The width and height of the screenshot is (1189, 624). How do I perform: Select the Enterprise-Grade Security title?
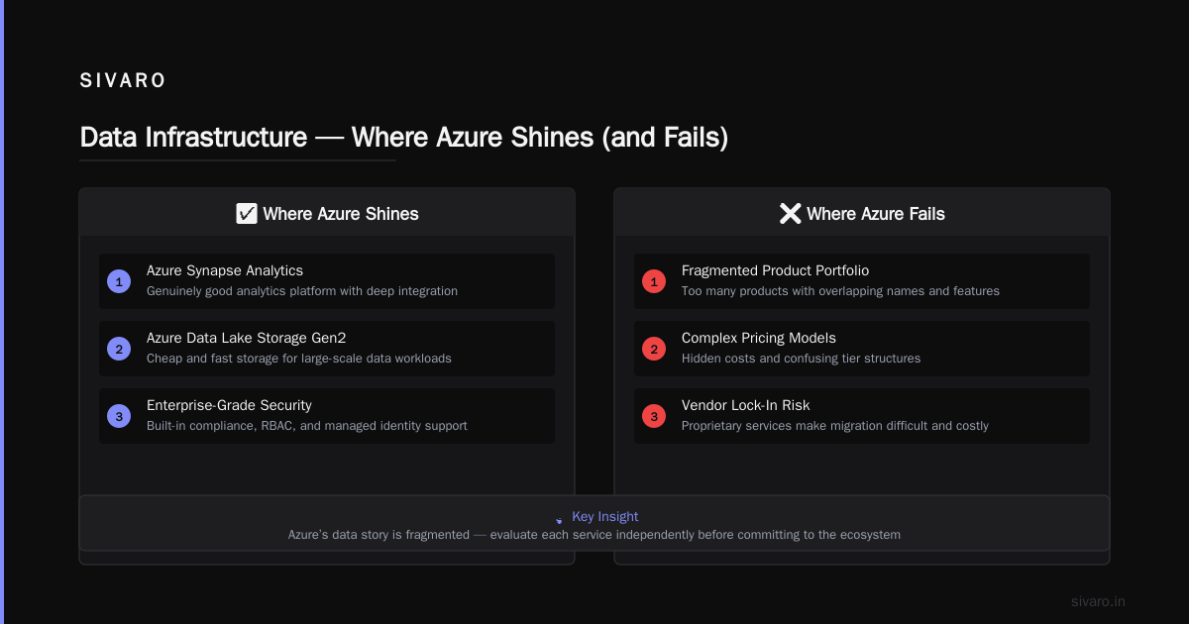[x=229, y=405]
